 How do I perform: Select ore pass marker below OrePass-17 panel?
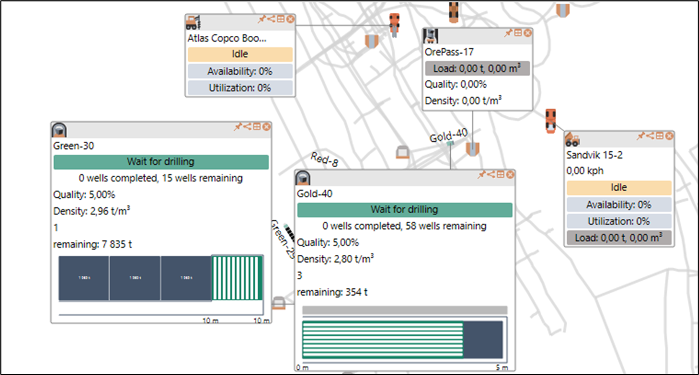tap(472, 149)
